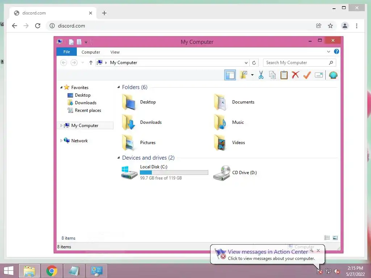Expand the Network tree node

61,141
